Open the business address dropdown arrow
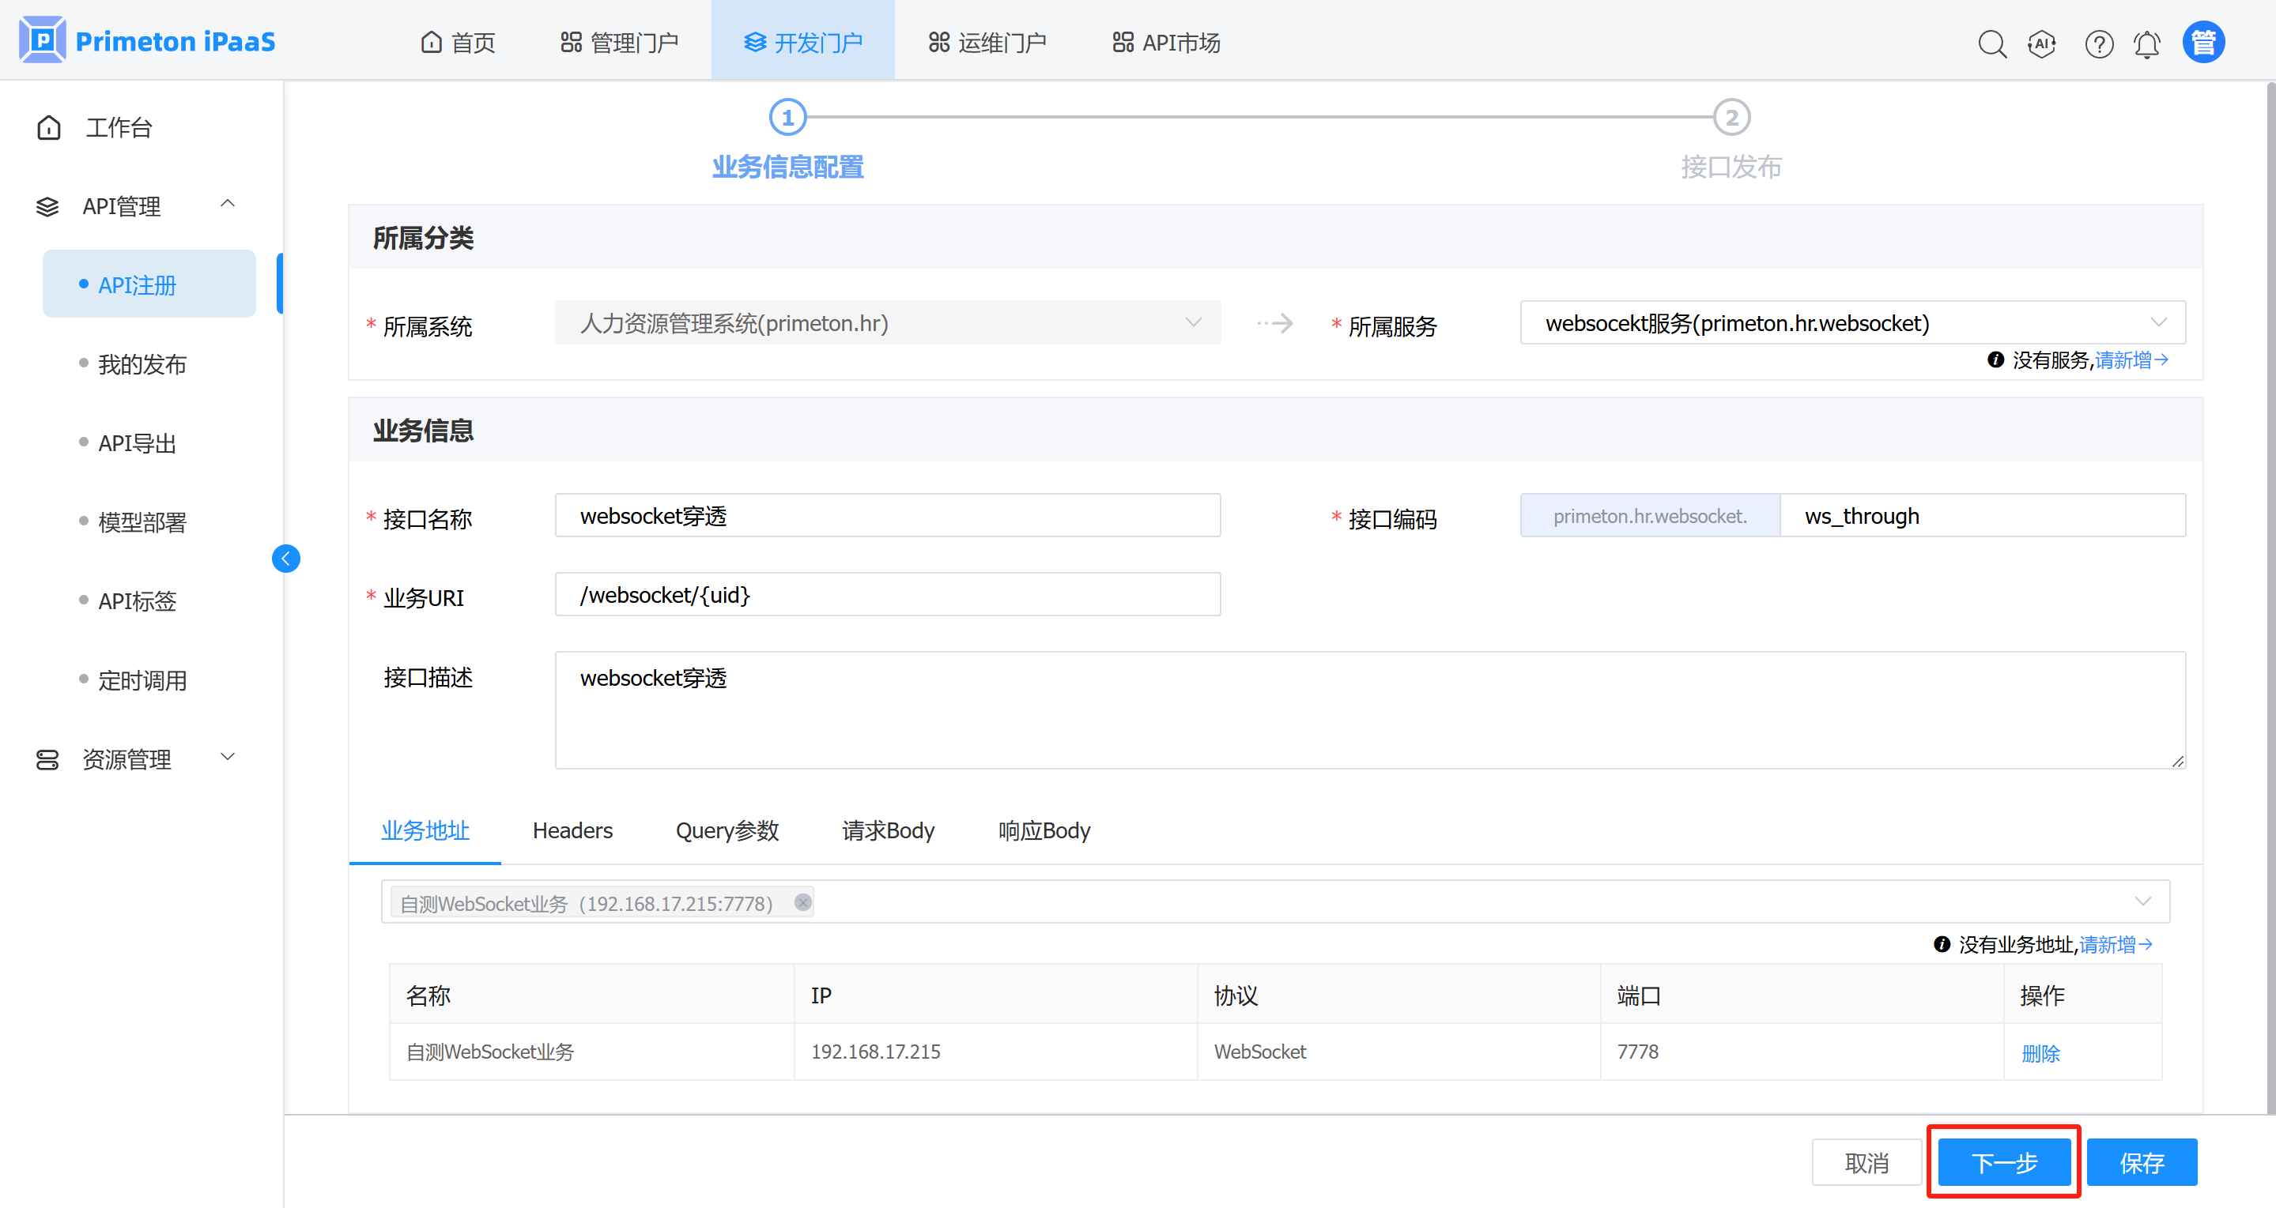This screenshot has height=1208, width=2276. click(x=2142, y=901)
